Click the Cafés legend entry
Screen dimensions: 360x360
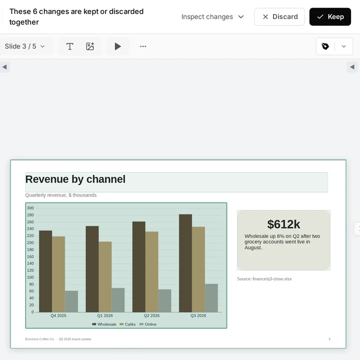127,324
